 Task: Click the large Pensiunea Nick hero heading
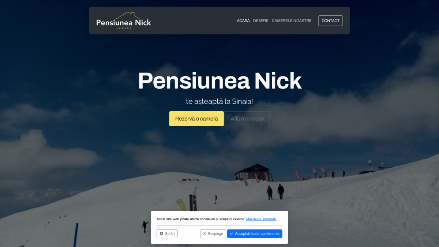pyautogui.click(x=219, y=81)
